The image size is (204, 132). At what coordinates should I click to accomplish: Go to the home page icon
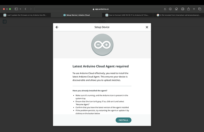coord(176,9)
